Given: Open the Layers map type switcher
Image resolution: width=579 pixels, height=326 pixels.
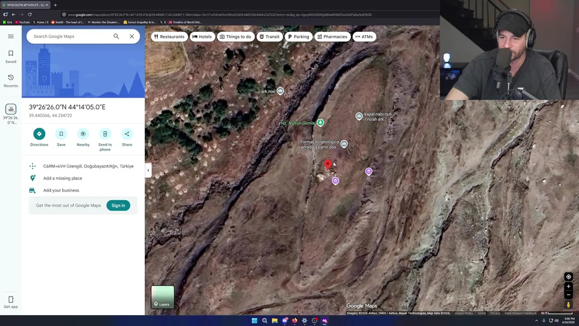Looking at the screenshot, I should (x=162, y=297).
